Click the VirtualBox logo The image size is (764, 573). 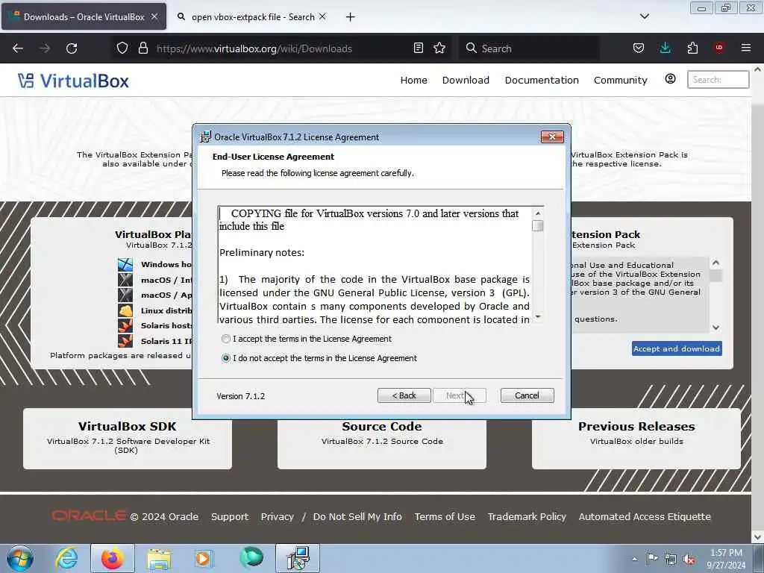(74, 81)
